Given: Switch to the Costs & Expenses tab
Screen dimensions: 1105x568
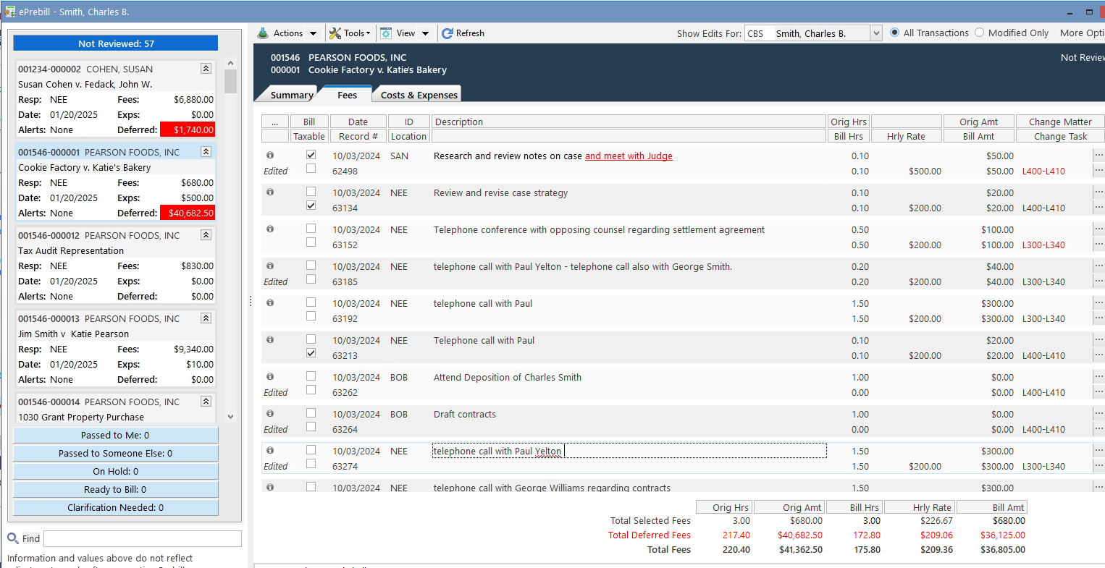Looking at the screenshot, I should pos(417,93).
